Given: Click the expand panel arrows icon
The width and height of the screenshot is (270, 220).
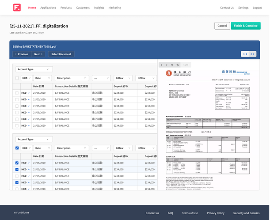Looking at the screenshot, I should tap(252, 54).
